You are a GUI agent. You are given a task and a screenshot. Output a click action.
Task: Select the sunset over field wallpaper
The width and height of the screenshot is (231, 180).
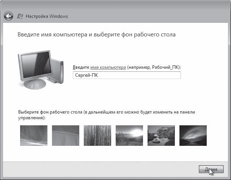(129, 136)
